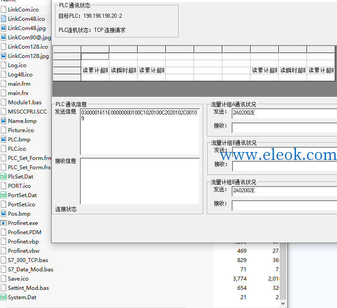Click the Pos.bmp image file icon

click(x=4, y=214)
